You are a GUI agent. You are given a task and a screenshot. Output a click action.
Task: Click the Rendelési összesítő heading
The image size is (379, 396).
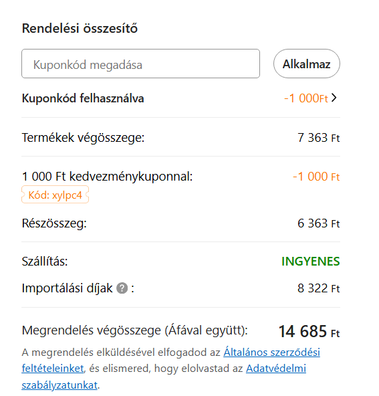point(80,28)
